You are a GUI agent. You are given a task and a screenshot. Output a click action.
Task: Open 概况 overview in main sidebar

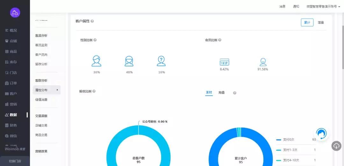[11, 30]
